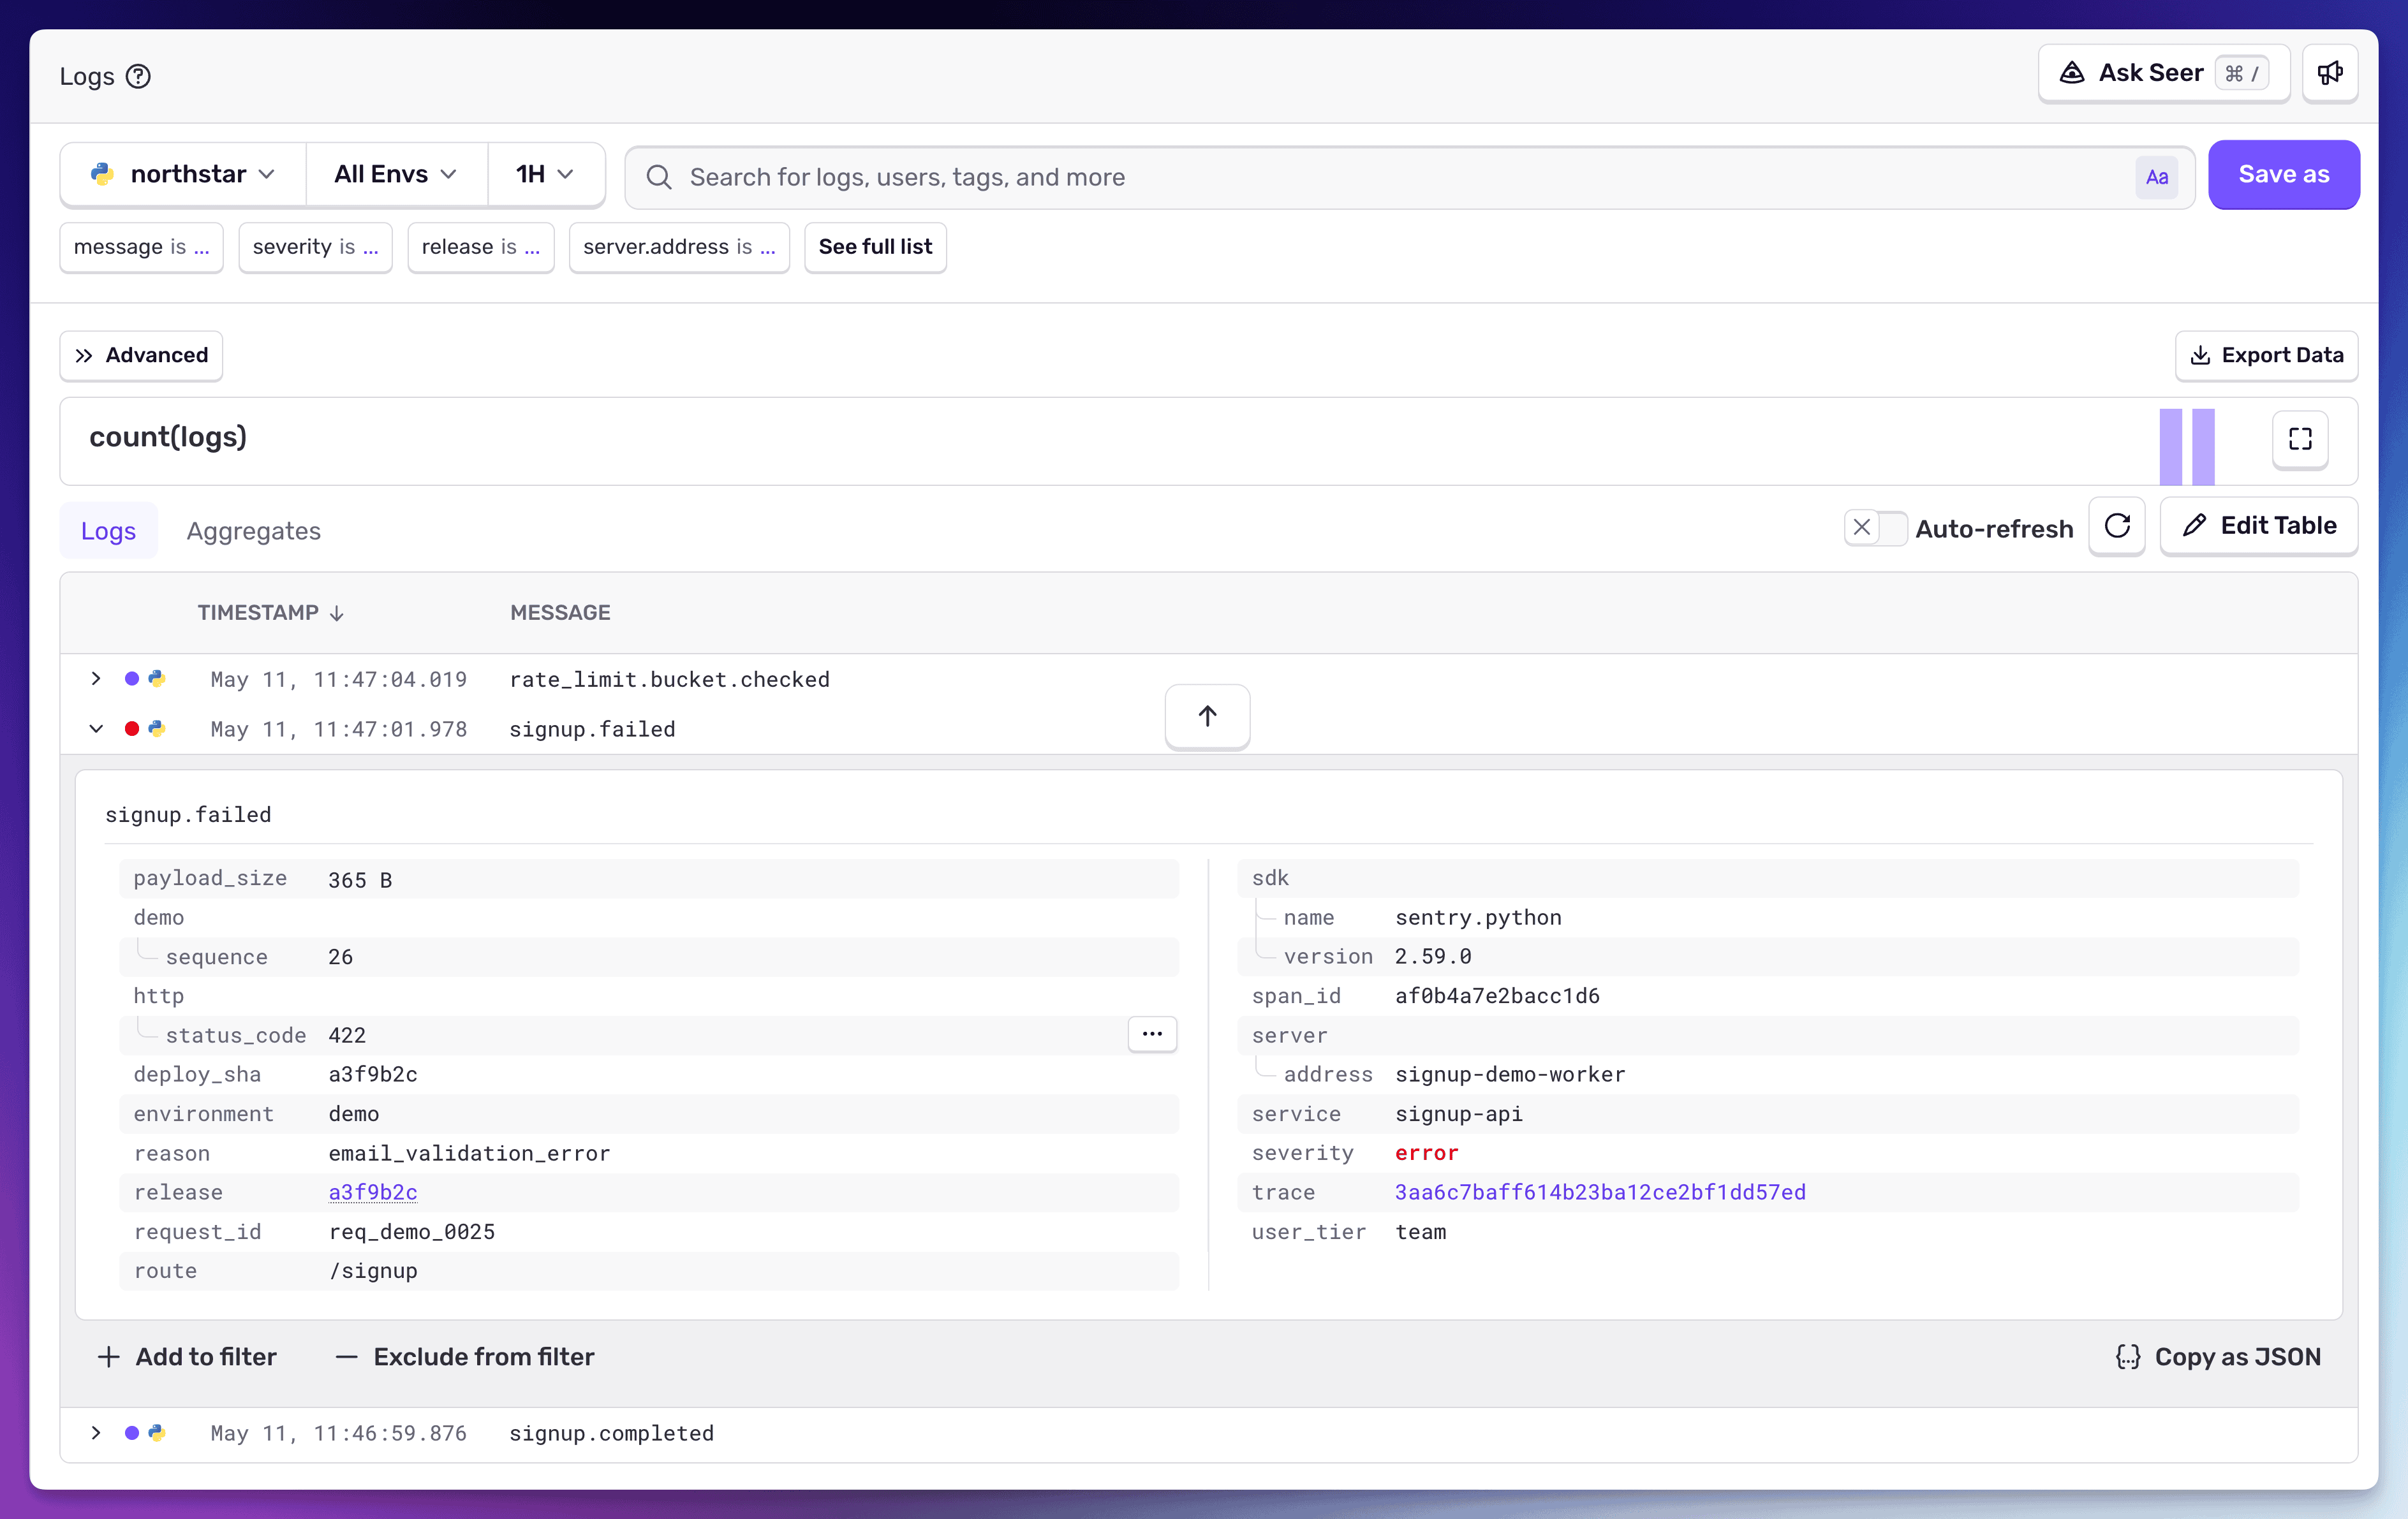Image resolution: width=2408 pixels, height=1519 pixels.
Task: Switch to the Logs tab
Action: 108,531
